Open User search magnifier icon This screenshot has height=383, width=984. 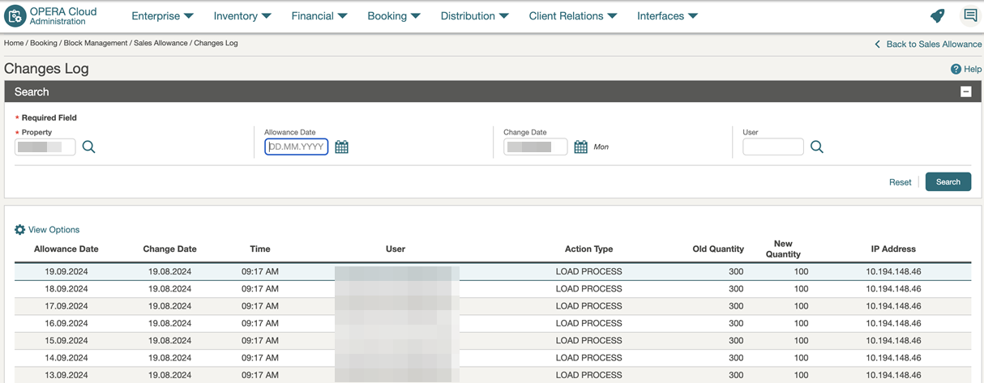click(817, 147)
